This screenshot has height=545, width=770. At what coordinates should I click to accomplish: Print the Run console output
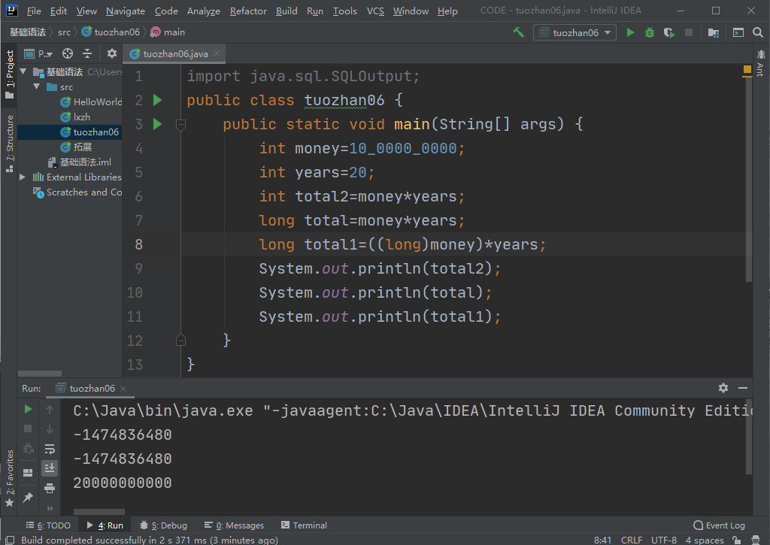click(x=50, y=488)
